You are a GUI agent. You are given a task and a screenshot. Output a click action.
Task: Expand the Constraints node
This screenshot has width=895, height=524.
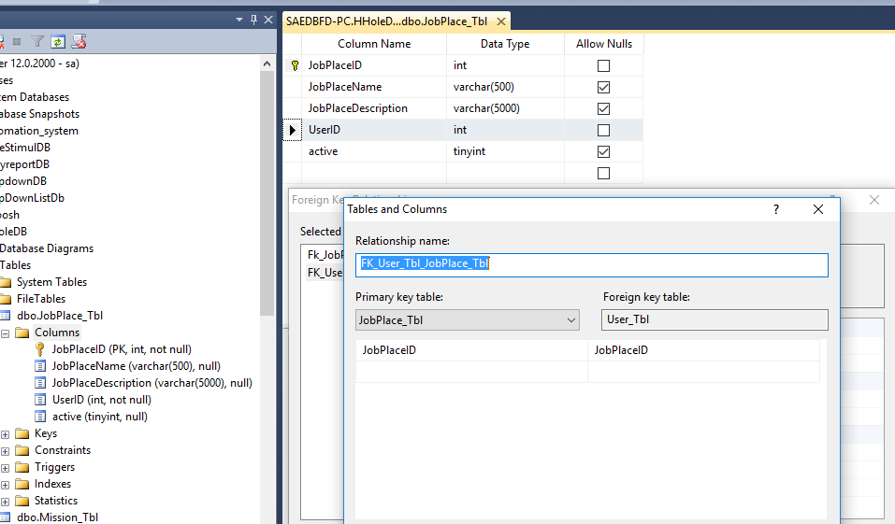pyautogui.click(x=5, y=451)
